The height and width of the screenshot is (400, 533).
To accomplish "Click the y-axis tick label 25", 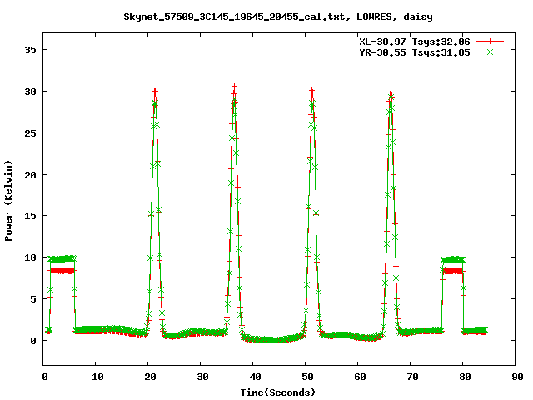I will click(30, 133).
